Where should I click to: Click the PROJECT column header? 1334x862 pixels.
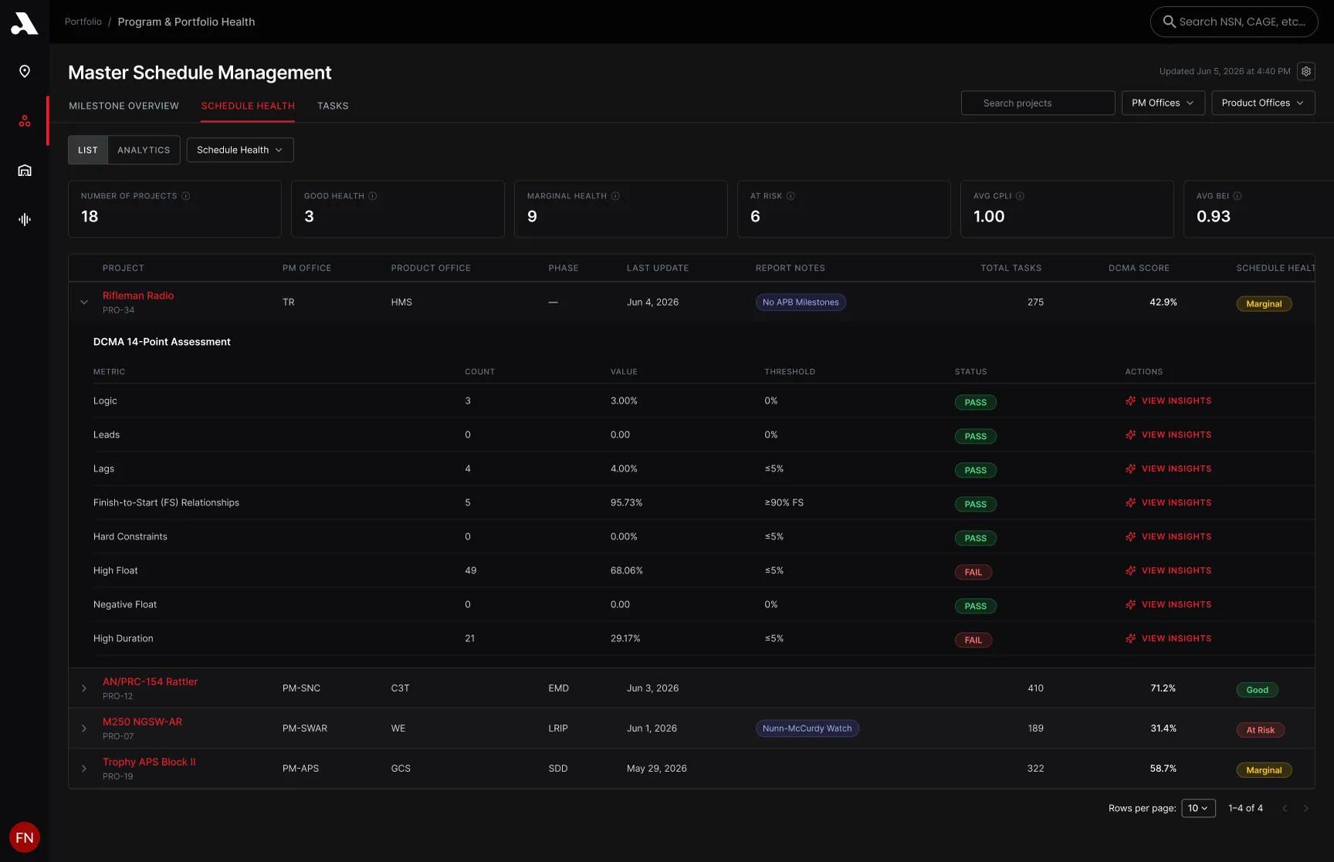[124, 268]
